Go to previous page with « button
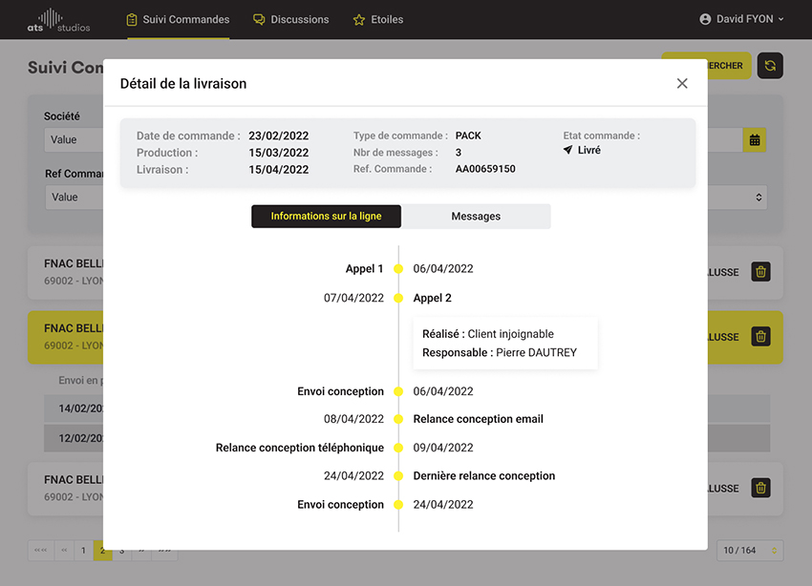Screen dimensions: 812x586 tap(64, 551)
